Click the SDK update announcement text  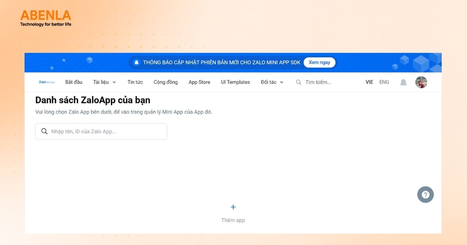(222, 62)
